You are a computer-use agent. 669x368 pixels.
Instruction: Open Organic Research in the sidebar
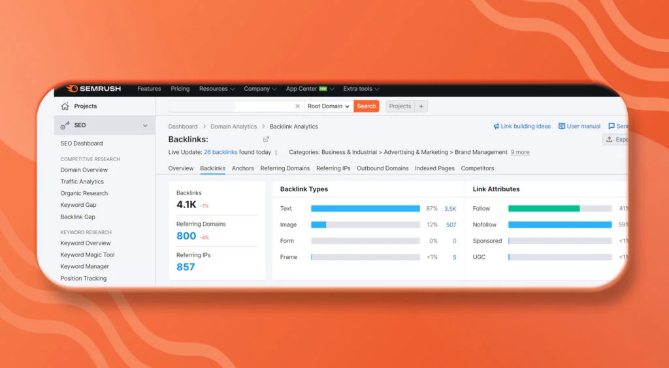(x=84, y=193)
